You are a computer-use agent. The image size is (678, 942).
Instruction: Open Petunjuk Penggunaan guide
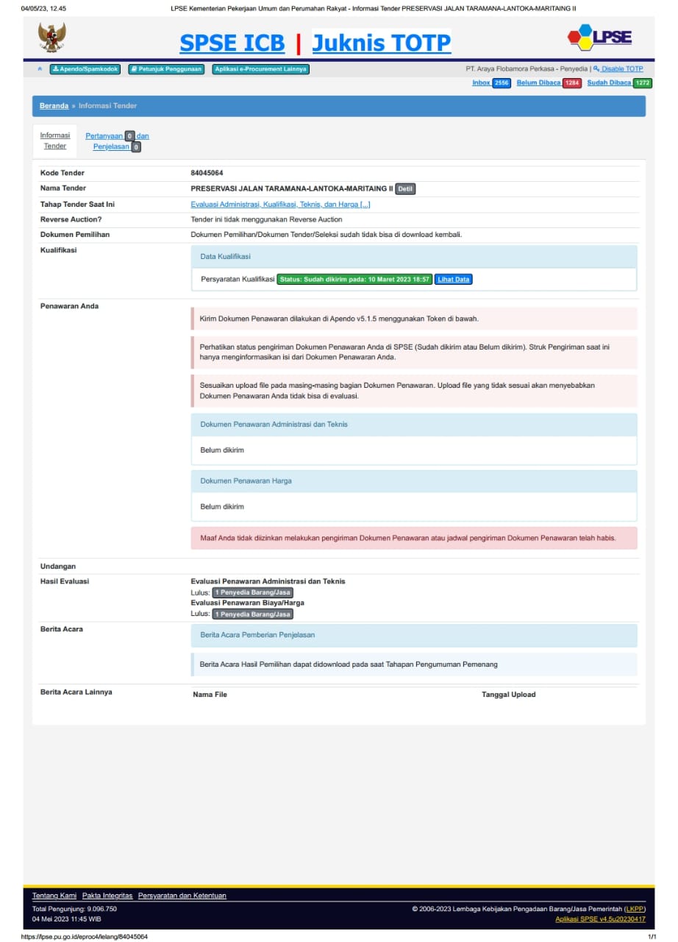click(165, 69)
